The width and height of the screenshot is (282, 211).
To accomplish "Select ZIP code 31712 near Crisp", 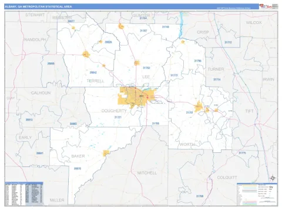I will click(x=228, y=42).
